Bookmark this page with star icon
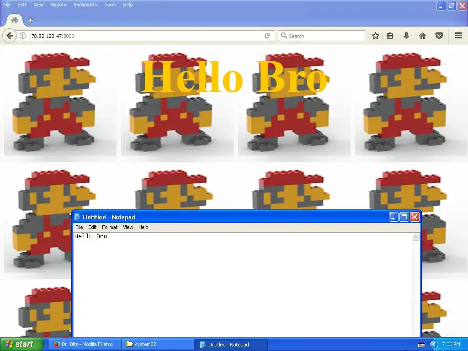The image size is (468, 351). (x=376, y=36)
